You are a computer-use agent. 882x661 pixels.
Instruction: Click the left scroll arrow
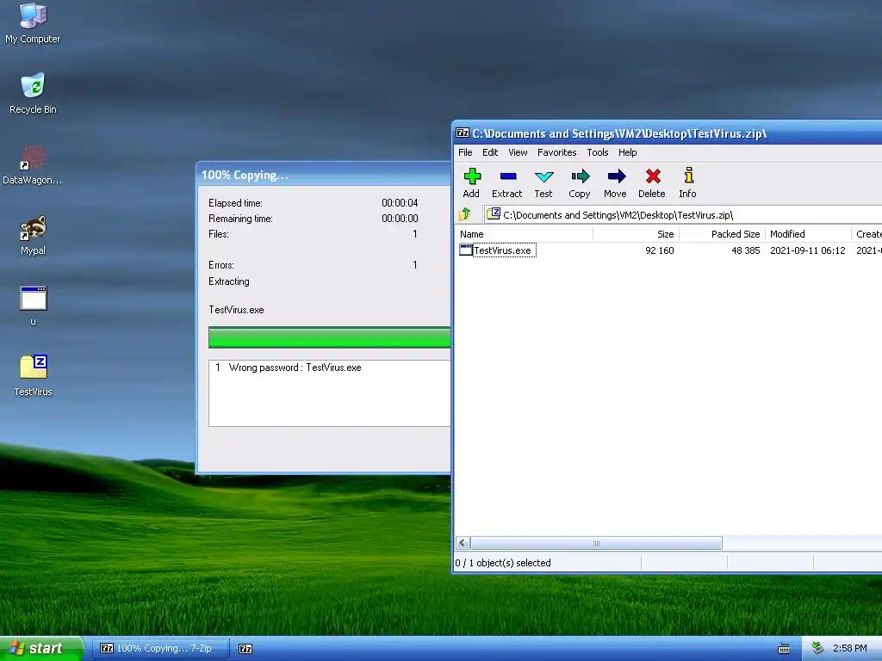pyautogui.click(x=463, y=543)
